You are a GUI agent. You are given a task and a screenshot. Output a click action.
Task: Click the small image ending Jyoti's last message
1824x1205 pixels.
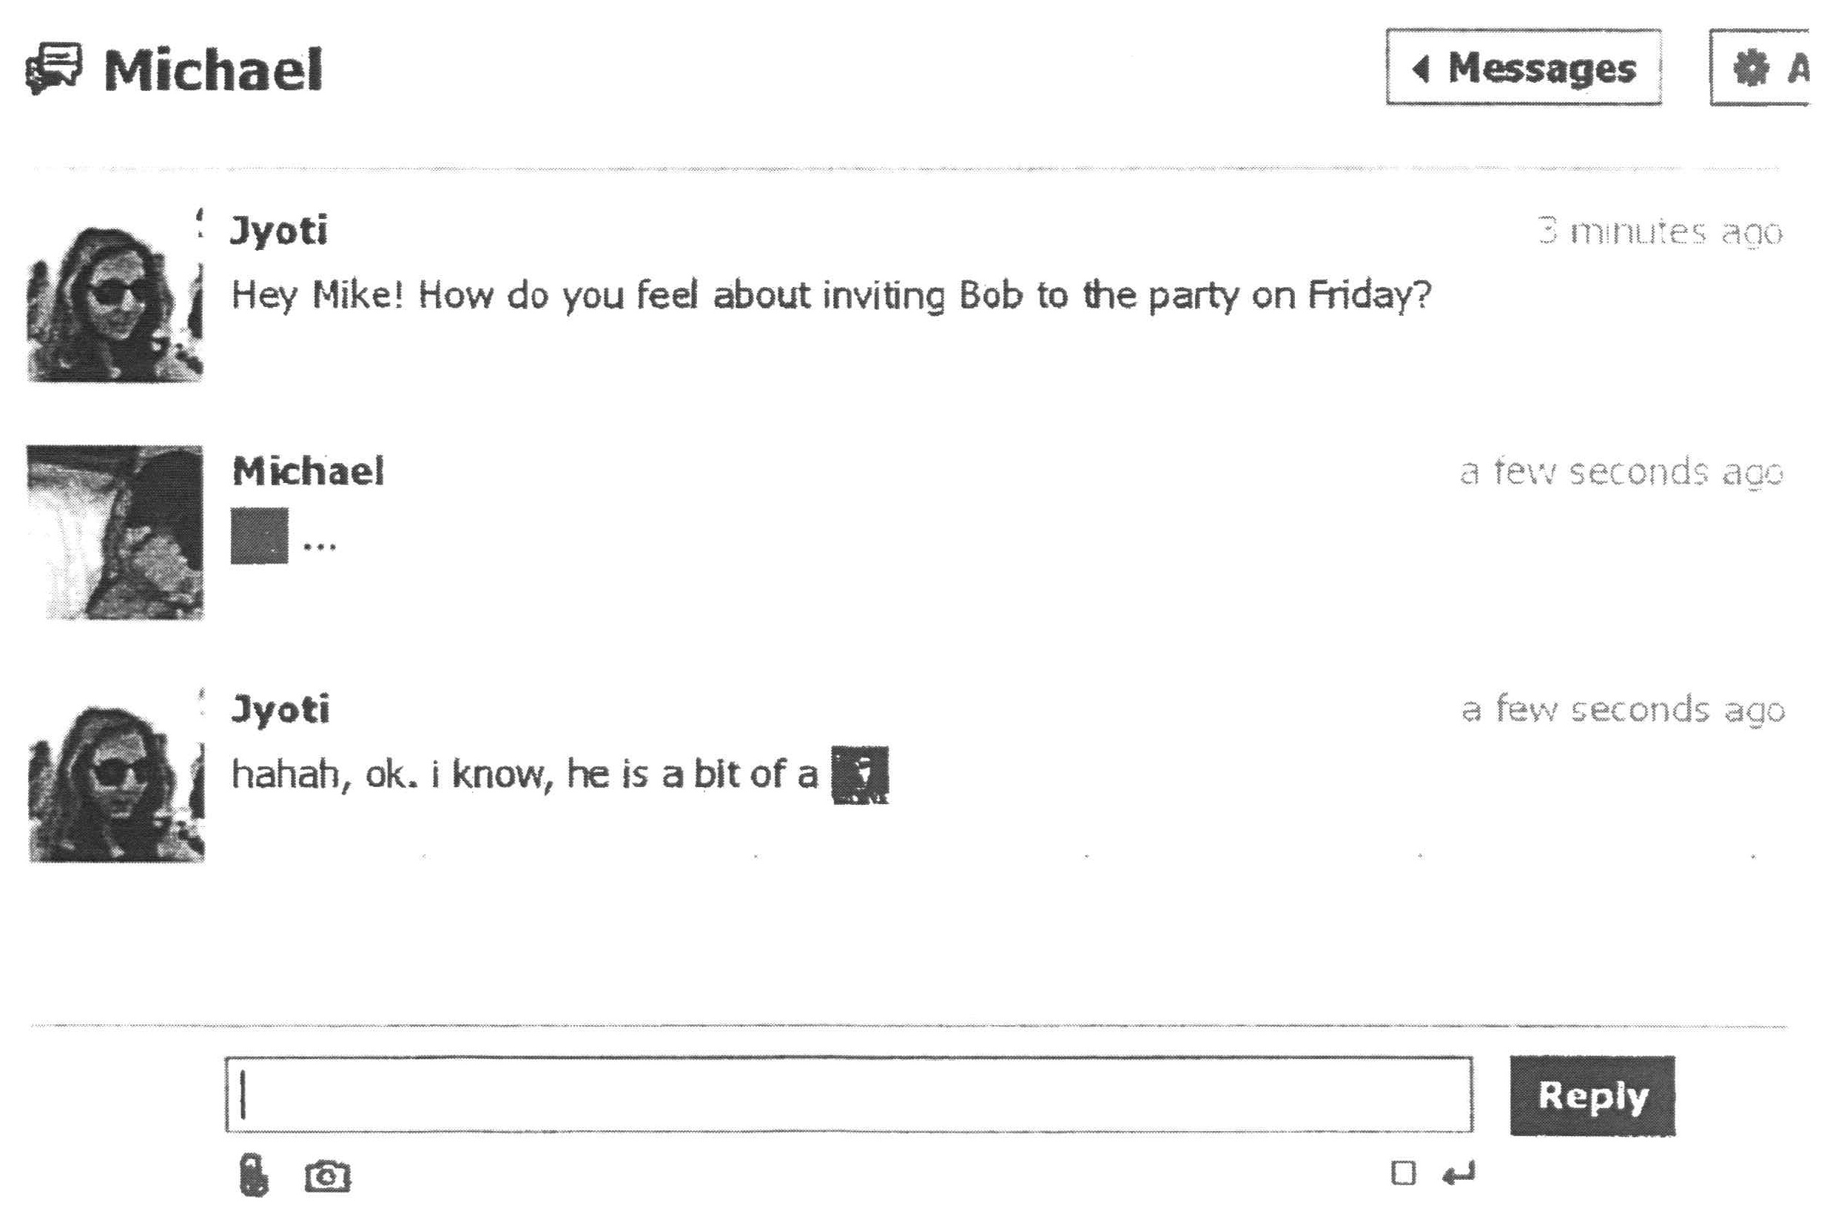click(x=860, y=774)
